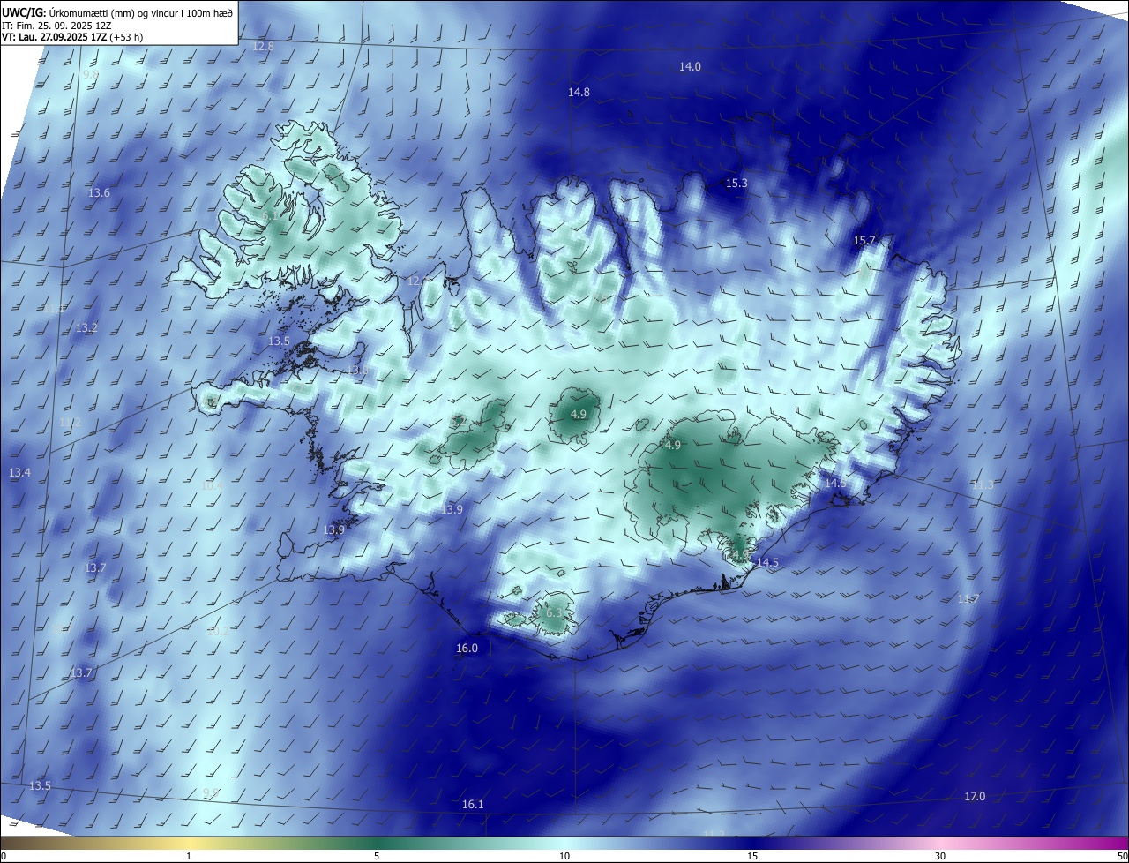
Task: Click the 15.7 value on the map
Action: [864, 240]
